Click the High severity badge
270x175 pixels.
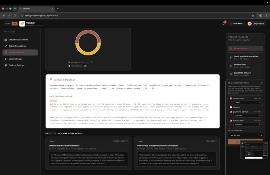52,141
